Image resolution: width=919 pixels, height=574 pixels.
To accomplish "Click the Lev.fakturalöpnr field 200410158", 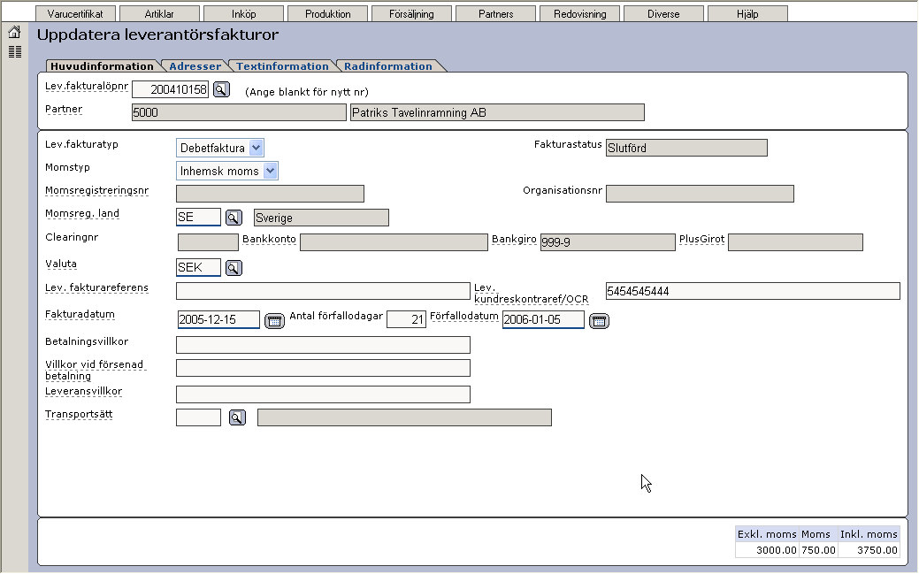I will tap(170, 89).
